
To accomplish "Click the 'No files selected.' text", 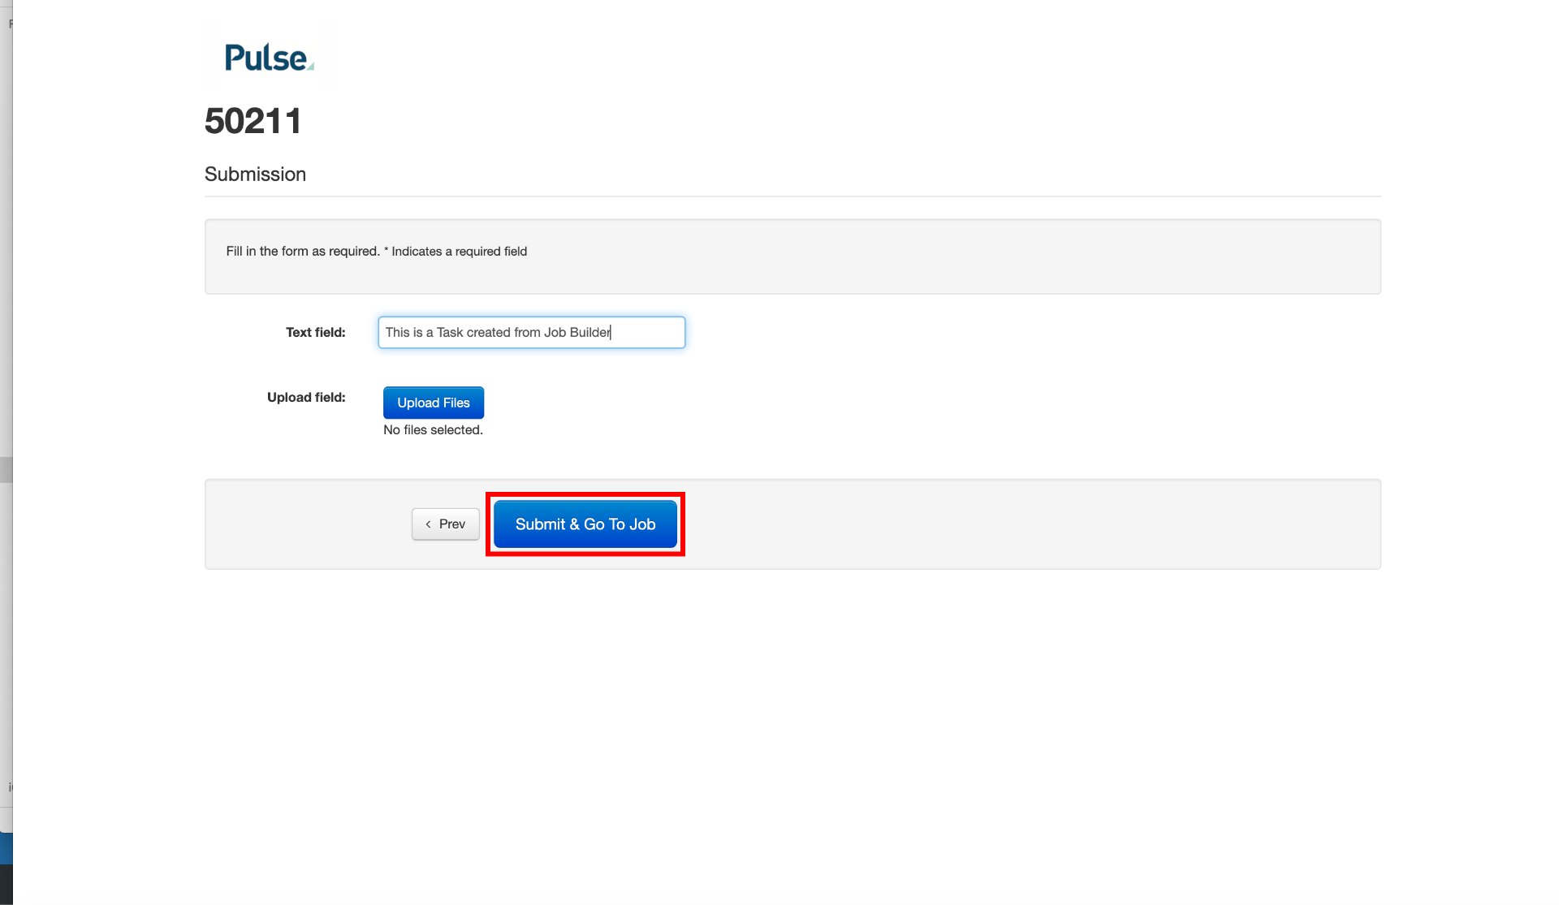I will 433,430.
